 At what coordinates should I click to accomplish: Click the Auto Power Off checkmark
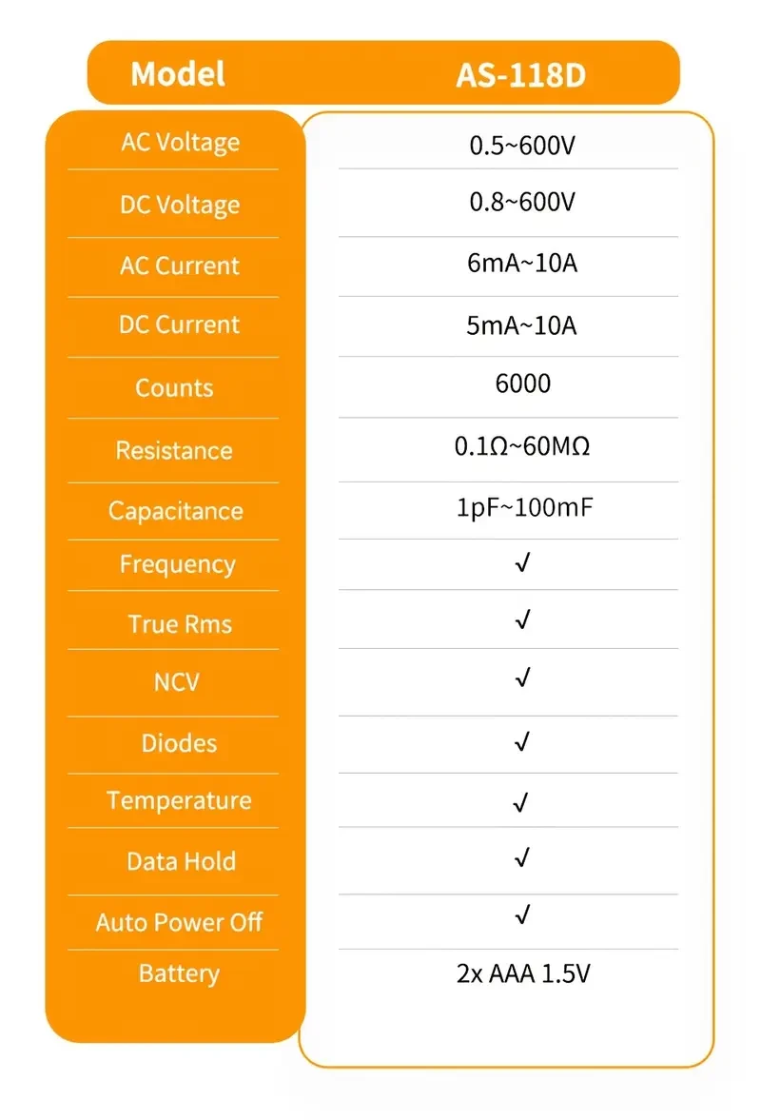coord(521,916)
